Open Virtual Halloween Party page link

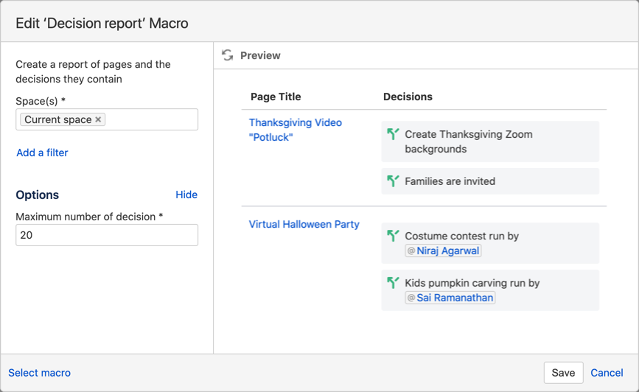(x=304, y=224)
